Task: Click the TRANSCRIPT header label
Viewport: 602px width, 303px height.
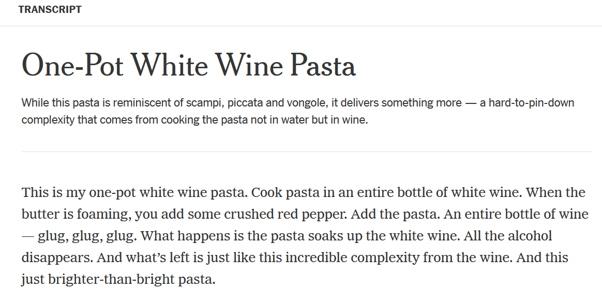Action: tap(50, 10)
